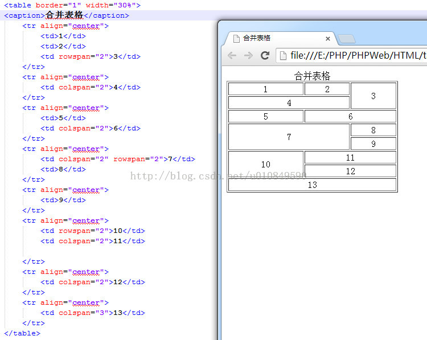Click code line <td rowspan="2">10</td>

coord(93,231)
